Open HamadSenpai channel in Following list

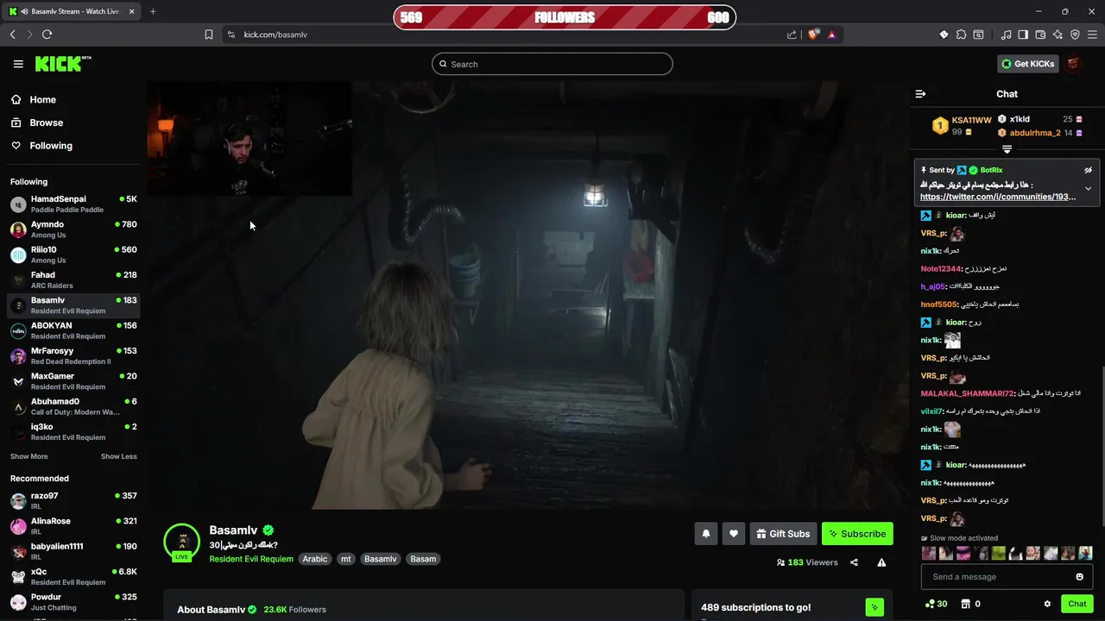(73, 204)
